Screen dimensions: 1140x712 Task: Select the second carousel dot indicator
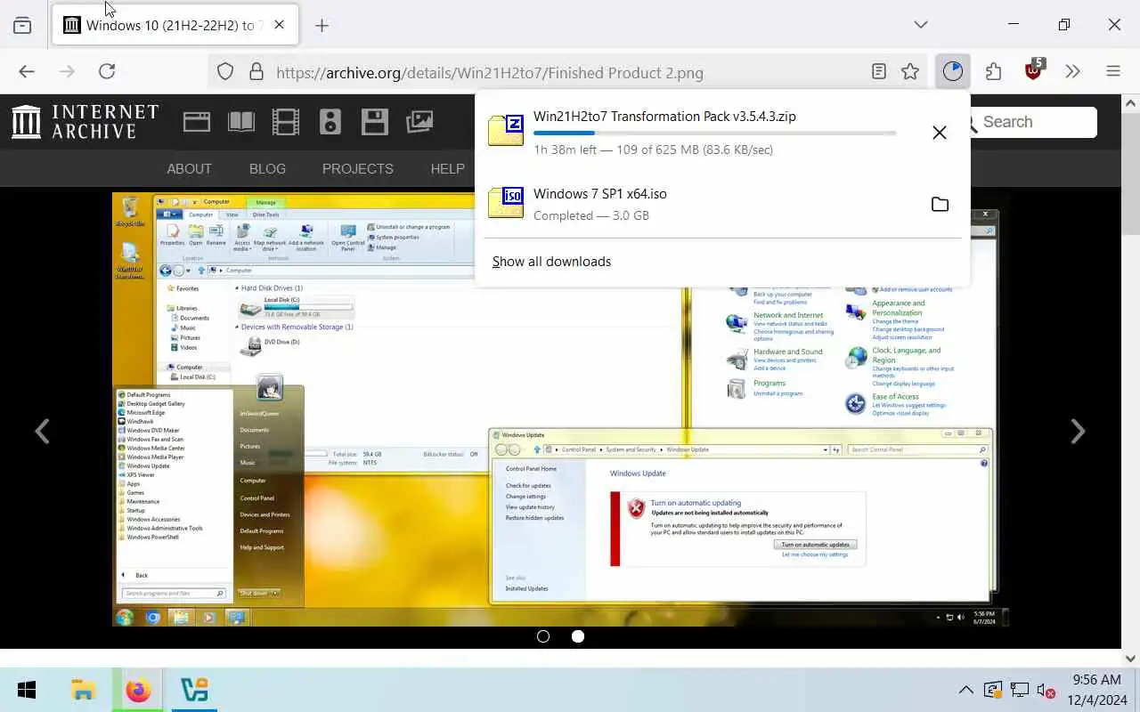(578, 636)
